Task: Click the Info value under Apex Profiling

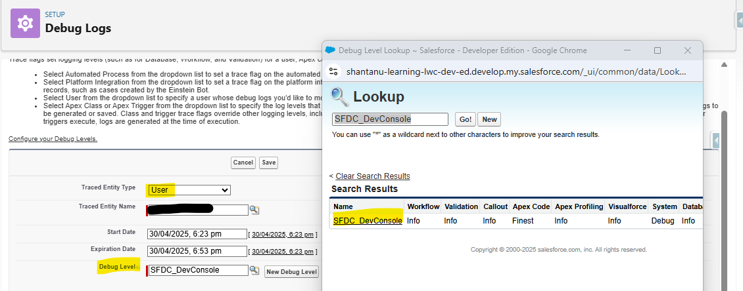Action: tap(561, 221)
